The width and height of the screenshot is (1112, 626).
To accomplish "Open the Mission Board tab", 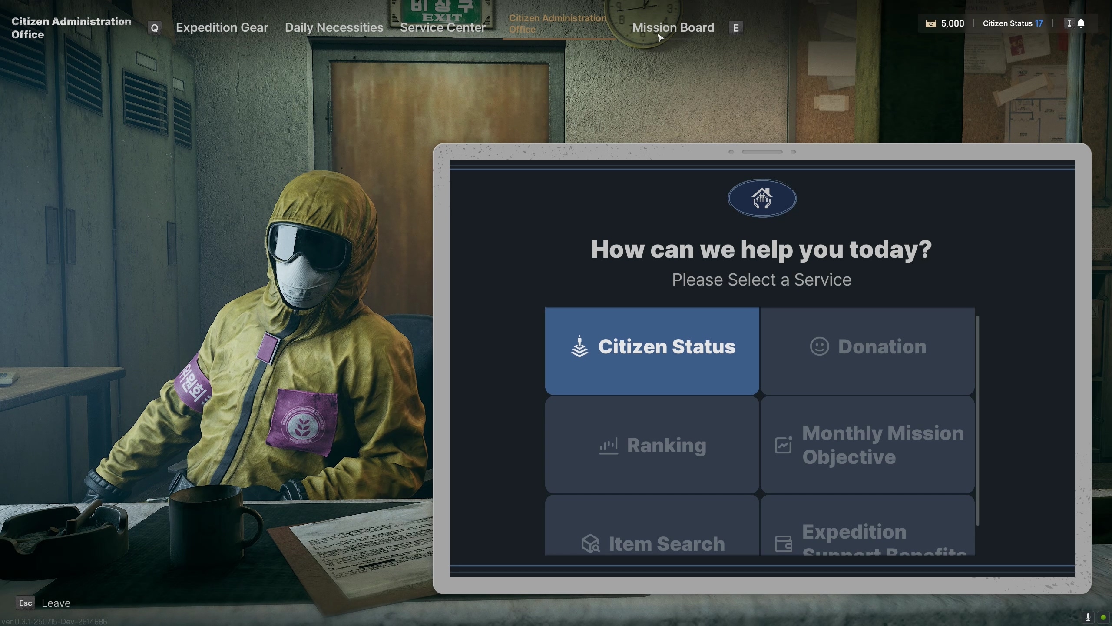I will click(x=673, y=27).
